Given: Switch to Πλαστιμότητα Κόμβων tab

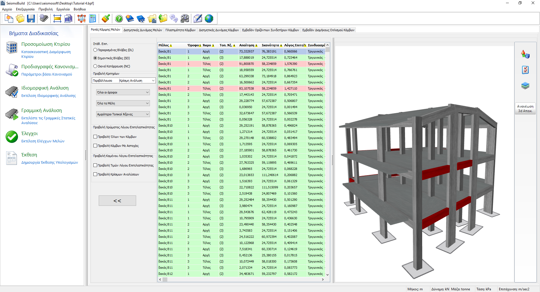Looking at the screenshot, I should tap(180, 30).
